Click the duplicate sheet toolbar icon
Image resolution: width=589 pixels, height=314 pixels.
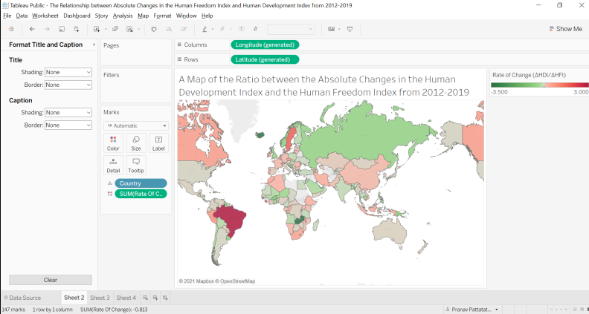tap(115, 29)
